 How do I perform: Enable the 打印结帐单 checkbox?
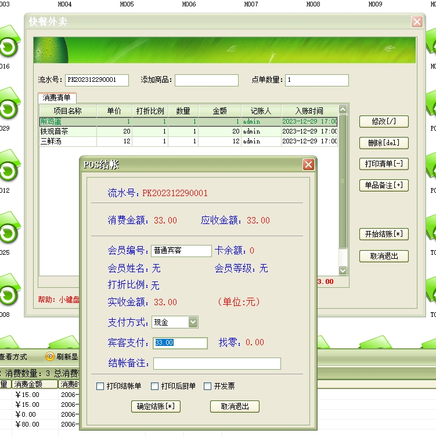(x=100, y=387)
